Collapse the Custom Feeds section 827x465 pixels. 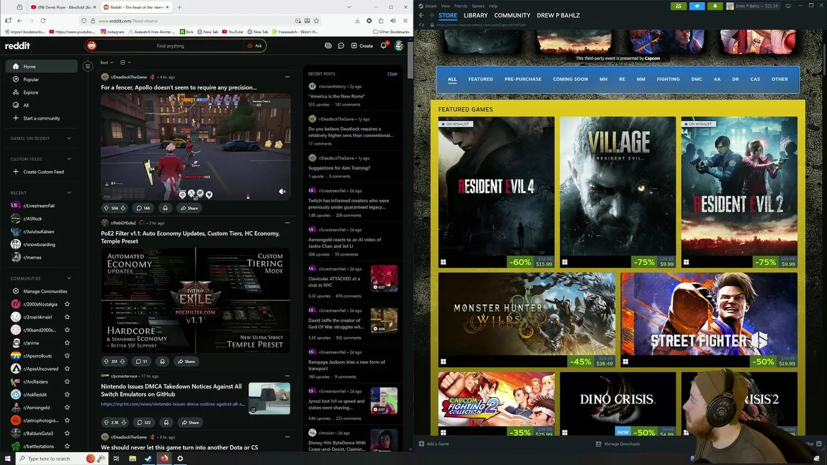coord(69,159)
